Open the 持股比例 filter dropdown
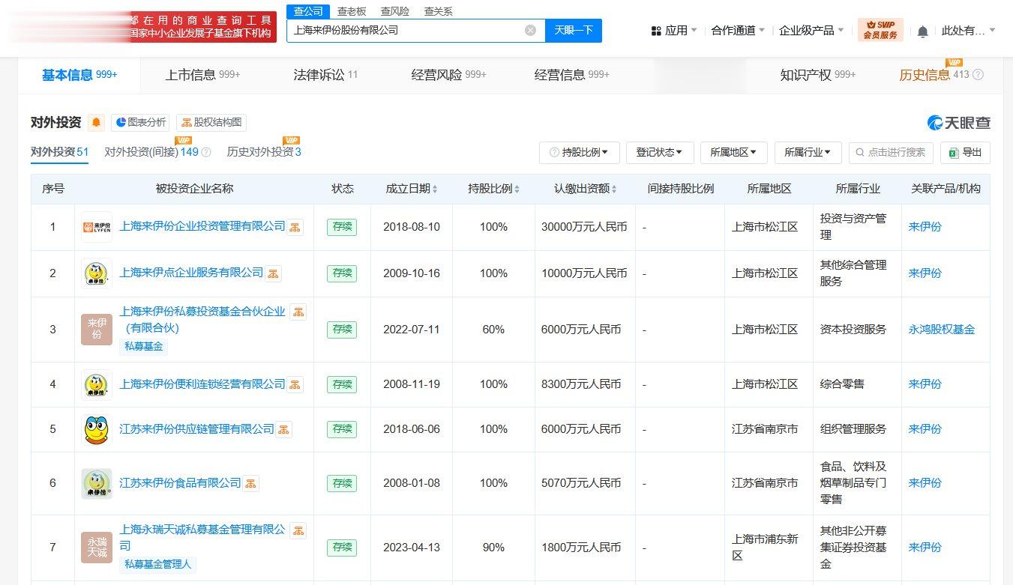1013x585 pixels. [x=579, y=152]
